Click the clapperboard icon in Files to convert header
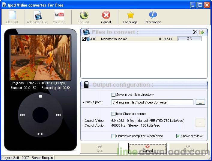The height and width of the screenshot is (161, 212). point(86,32)
